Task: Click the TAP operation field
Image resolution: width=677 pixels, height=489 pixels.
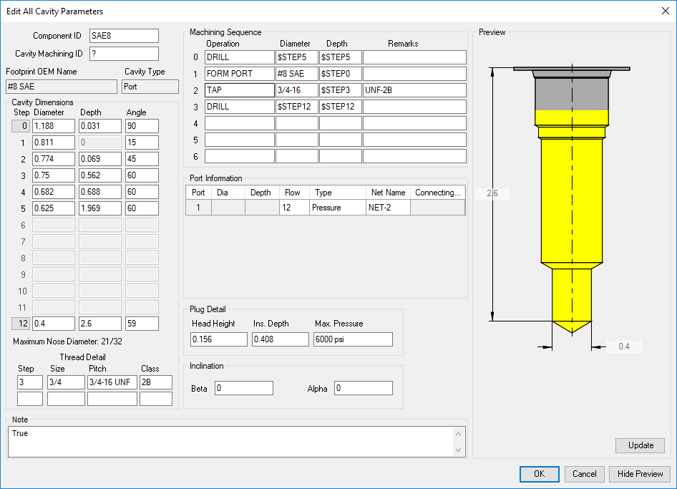Action: [x=240, y=90]
